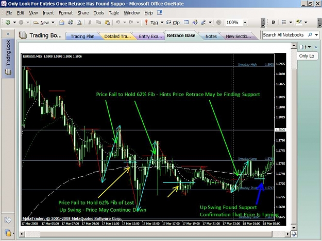Expand the Tag dropdown arrow

click(162, 22)
